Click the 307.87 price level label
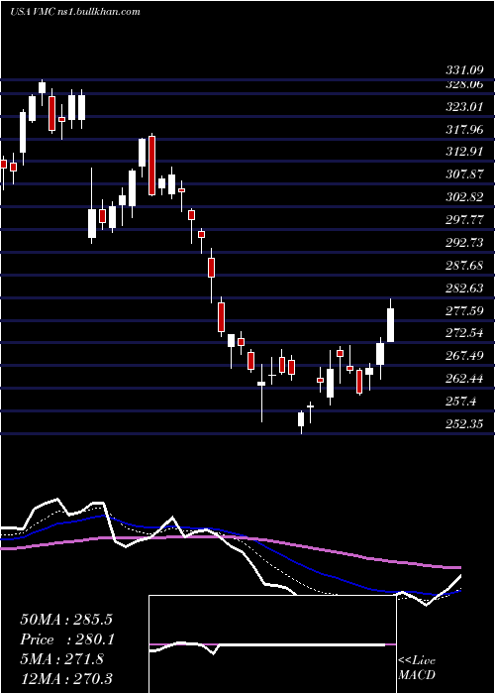The image size is (495, 694). tap(464, 175)
